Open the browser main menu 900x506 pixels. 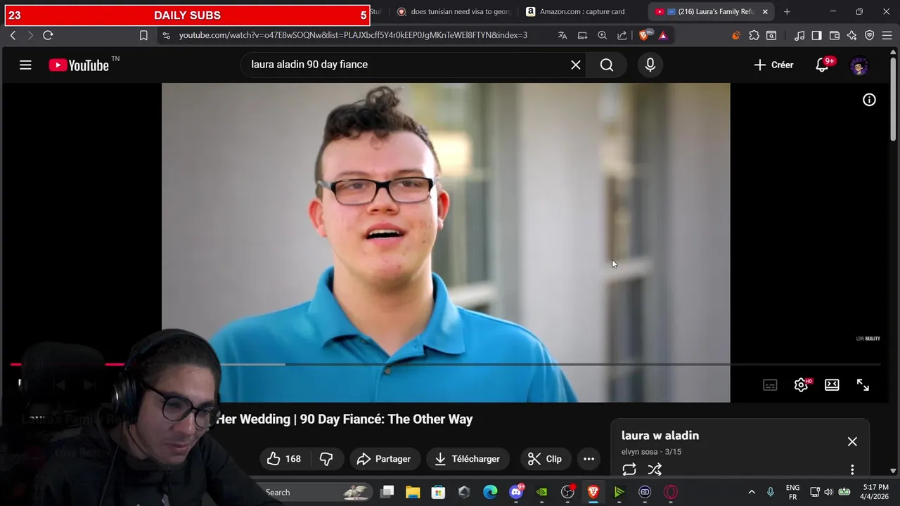point(887,35)
